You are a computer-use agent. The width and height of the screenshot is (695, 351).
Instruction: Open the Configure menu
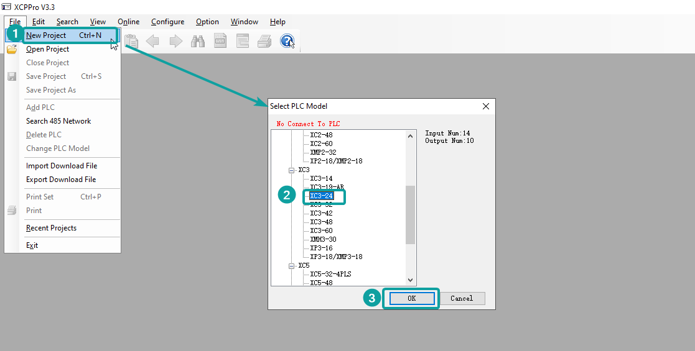coord(167,22)
